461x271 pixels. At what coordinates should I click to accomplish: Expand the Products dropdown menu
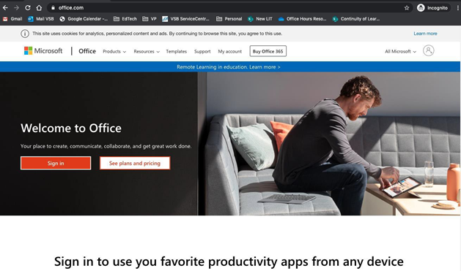pyautogui.click(x=114, y=52)
